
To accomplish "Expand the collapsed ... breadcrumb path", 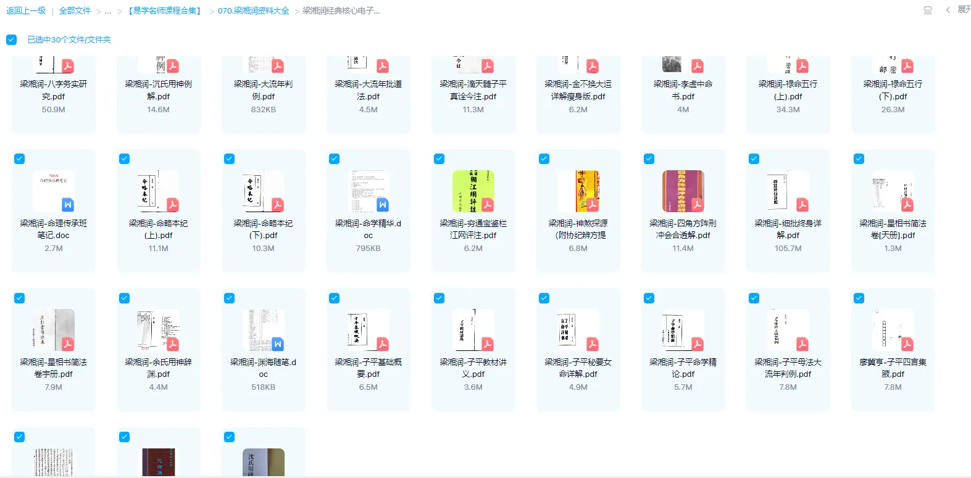I will [108, 10].
